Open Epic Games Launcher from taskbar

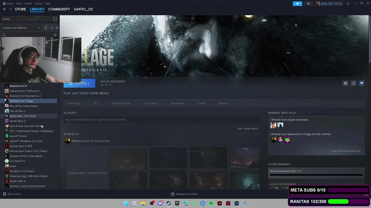(x=177, y=203)
